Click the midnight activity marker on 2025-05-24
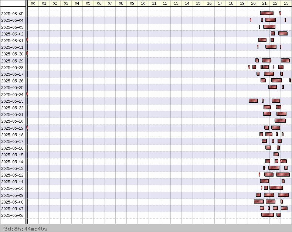The width and height of the screenshot is (292, 232). [x=27, y=94]
